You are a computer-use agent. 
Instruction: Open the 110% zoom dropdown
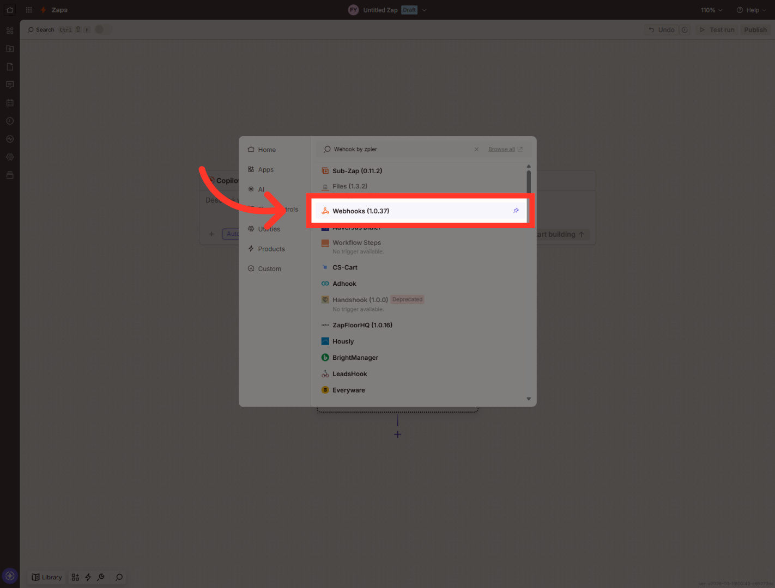[711, 10]
